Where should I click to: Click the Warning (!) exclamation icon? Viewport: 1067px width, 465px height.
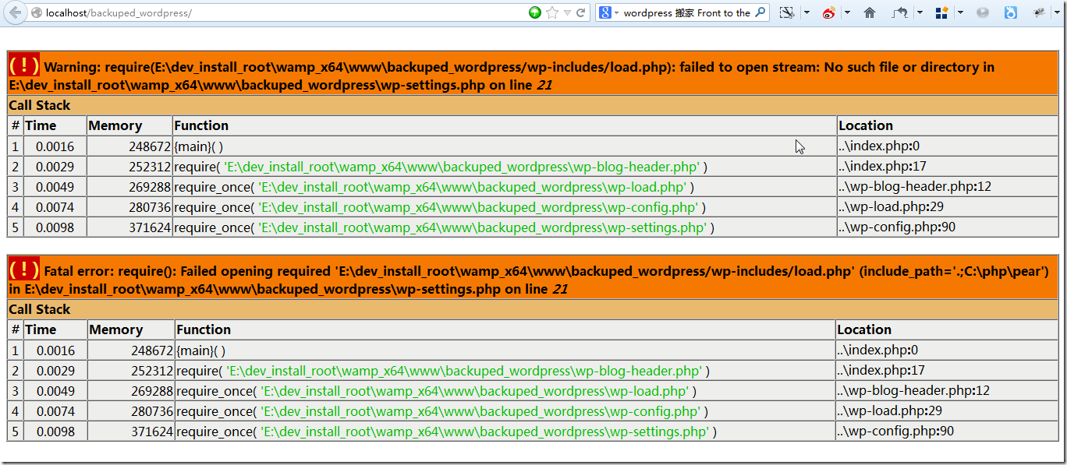(24, 65)
